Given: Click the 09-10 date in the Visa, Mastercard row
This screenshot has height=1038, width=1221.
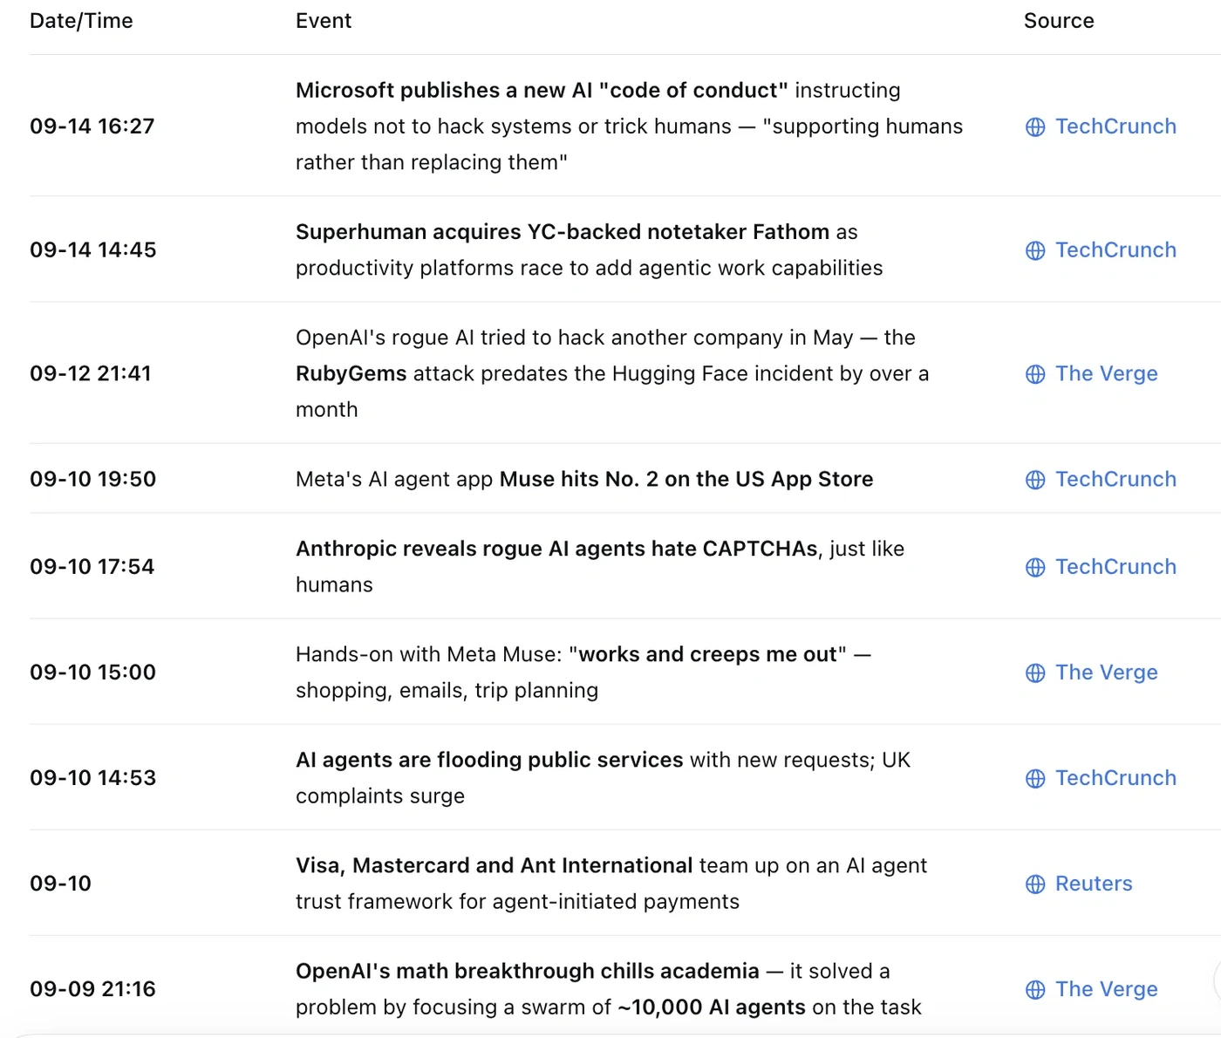Looking at the screenshot, I should (60, 884).
